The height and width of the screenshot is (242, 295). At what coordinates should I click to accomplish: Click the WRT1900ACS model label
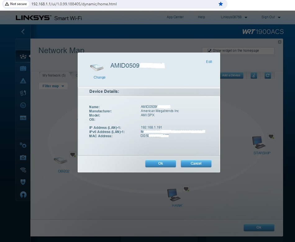tap(263, 32)
